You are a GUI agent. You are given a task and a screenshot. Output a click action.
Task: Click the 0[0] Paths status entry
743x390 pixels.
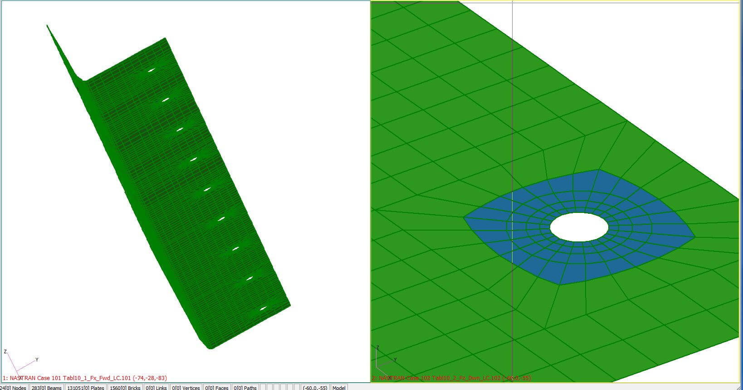pyautogui.click(x=245, y=388)
